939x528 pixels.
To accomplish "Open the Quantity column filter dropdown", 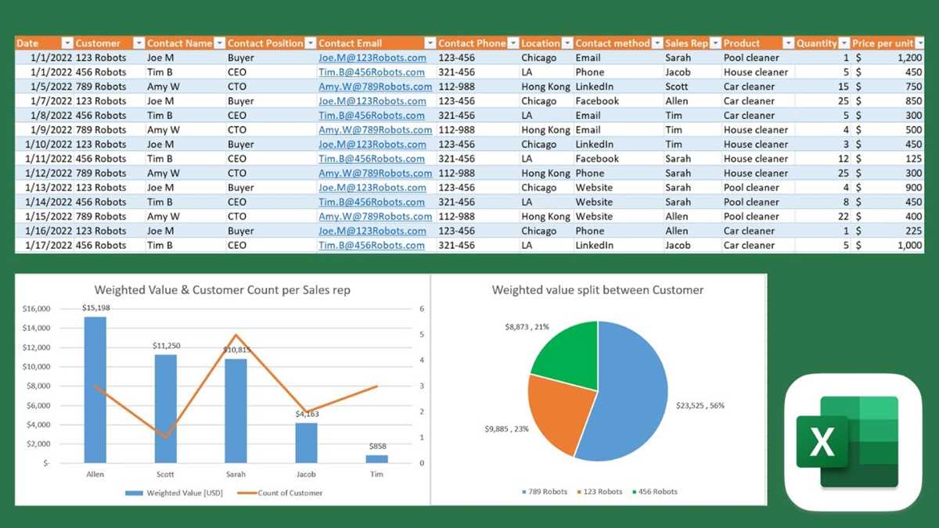I will click(844, 44).
